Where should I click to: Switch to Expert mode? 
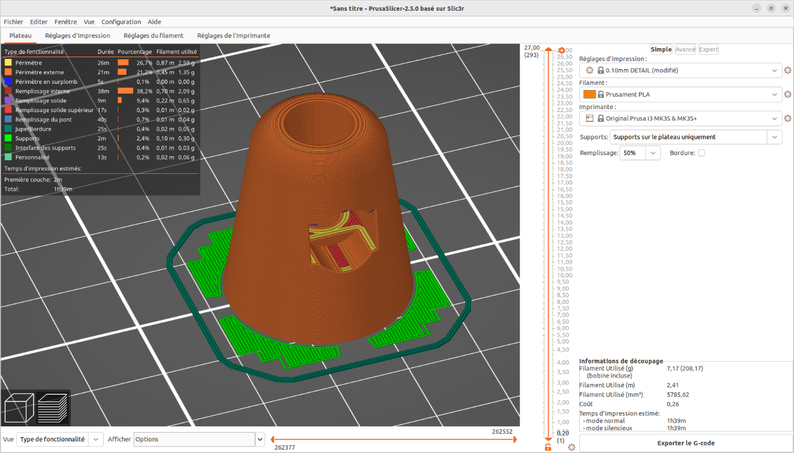point(708,49)
